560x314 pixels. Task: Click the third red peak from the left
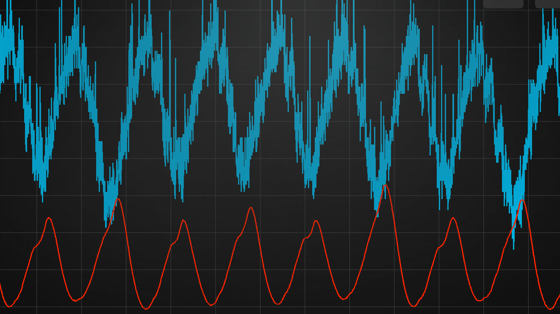tap(183, 220)
